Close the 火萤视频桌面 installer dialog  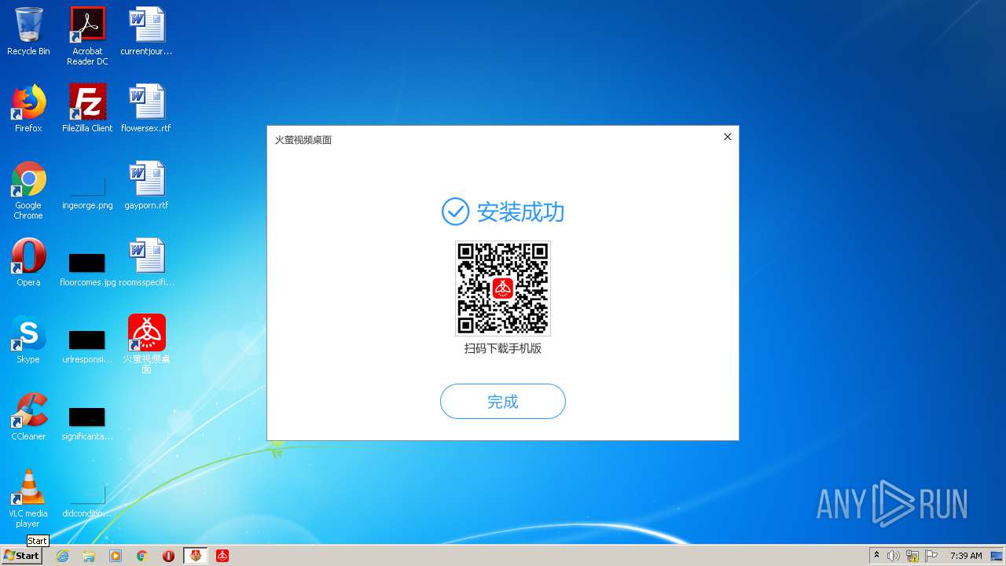[x=727, y=137]
